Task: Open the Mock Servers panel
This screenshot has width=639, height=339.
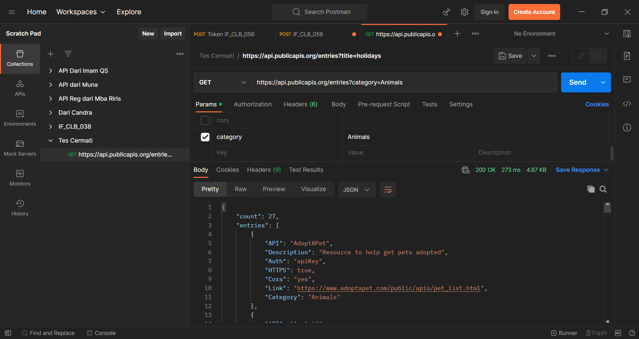Action: click(20, 148)
